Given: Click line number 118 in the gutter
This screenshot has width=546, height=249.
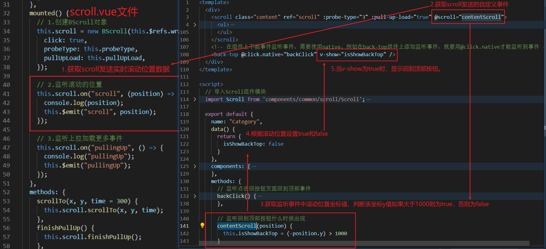Looking at the screenshot, I should click(185, 114).
